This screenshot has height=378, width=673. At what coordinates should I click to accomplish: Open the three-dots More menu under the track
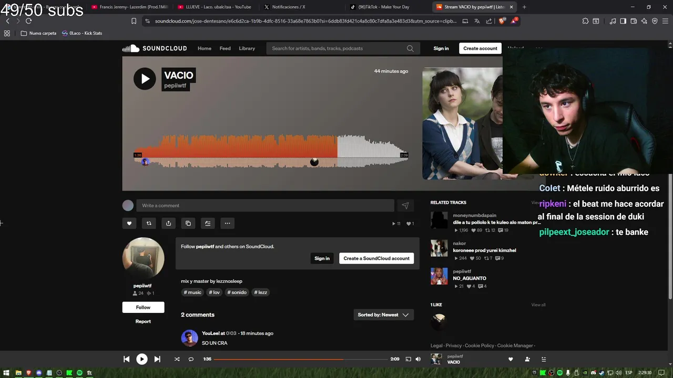pos(227,223)
